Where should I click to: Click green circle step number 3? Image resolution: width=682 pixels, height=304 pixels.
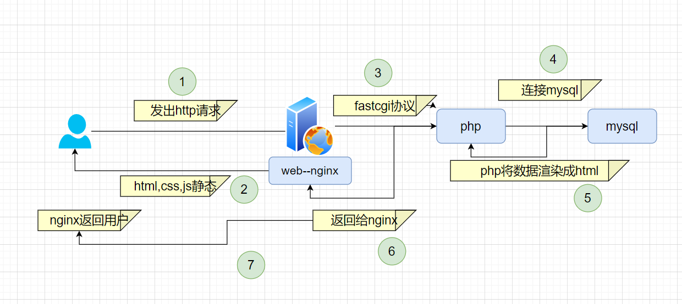(378, 73)
